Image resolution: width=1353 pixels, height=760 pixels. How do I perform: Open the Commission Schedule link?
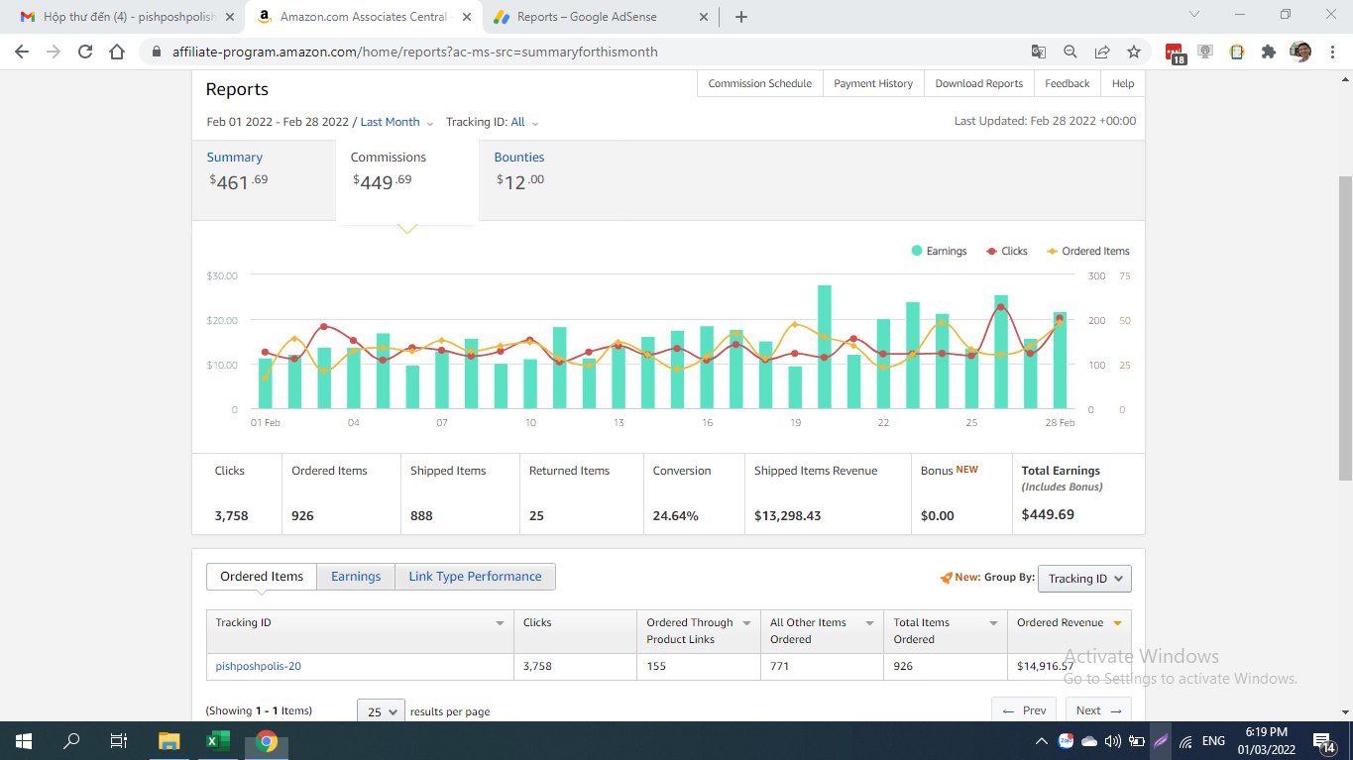click(x=760, y=83)
